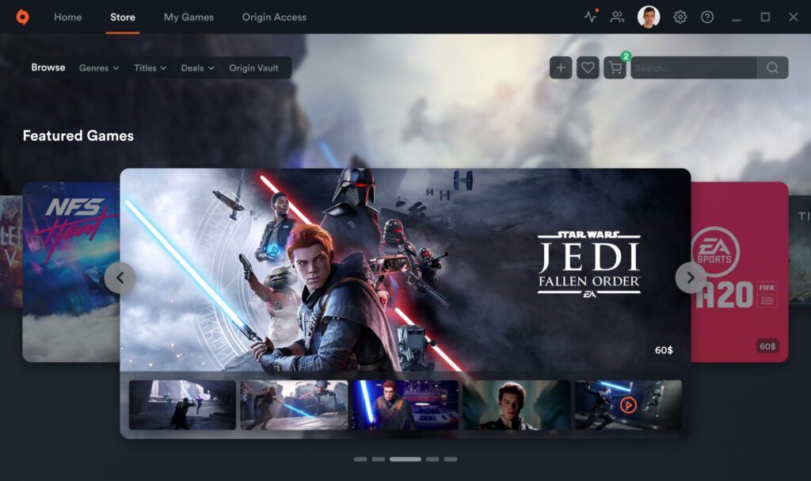811x481 pixels.
Task: Select the Store tab
Action: pyautogui.click(x=123, y=17)
